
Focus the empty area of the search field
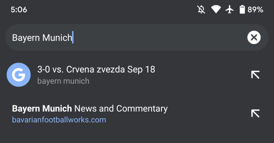[158, 38]
